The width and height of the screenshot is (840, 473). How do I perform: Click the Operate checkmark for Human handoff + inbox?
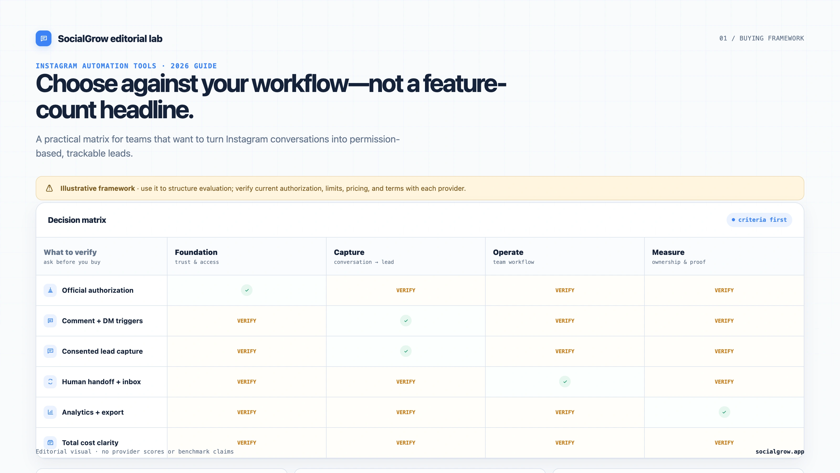point(565,382)
